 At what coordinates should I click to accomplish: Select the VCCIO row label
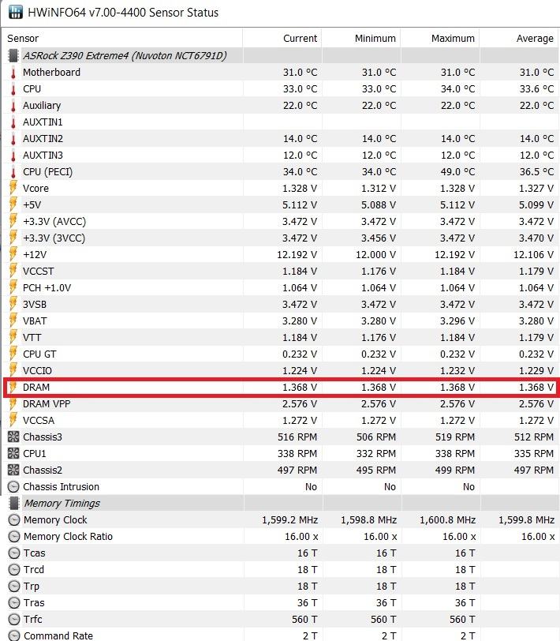pyautogui.click(x=37, y=371)
